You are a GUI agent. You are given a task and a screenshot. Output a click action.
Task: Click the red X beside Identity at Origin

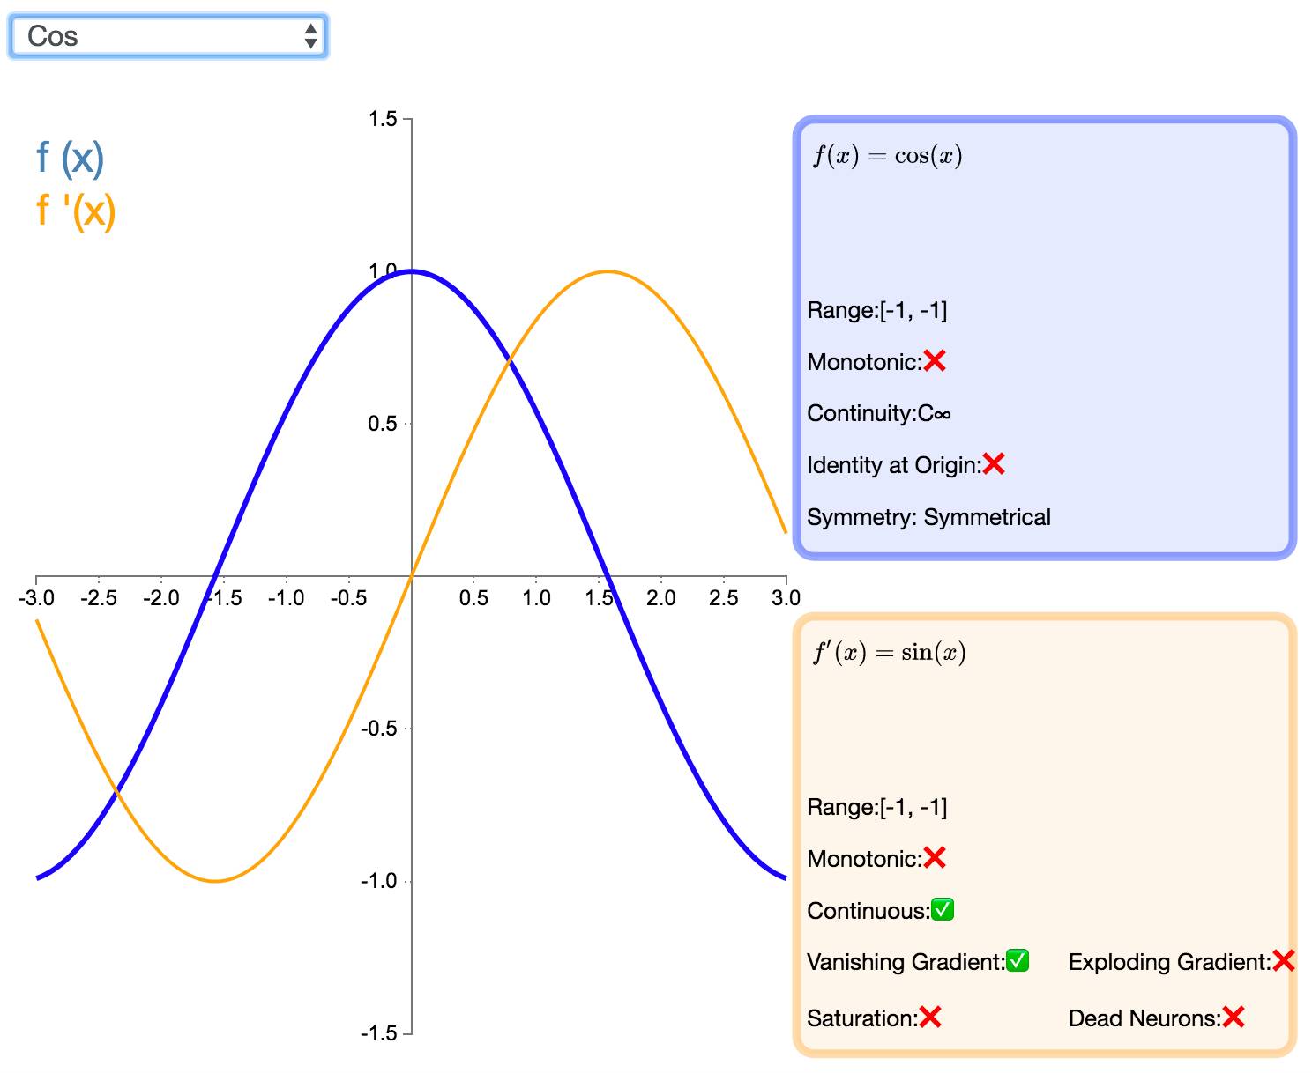994,464
